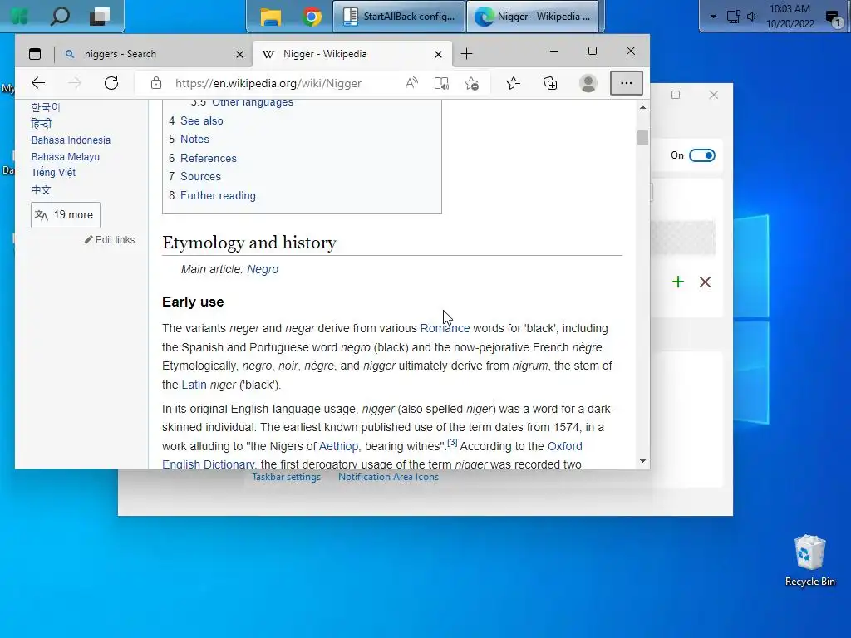Screen dimensions: 851x638
Task: View site information lock icon
Action: [156, 83]
